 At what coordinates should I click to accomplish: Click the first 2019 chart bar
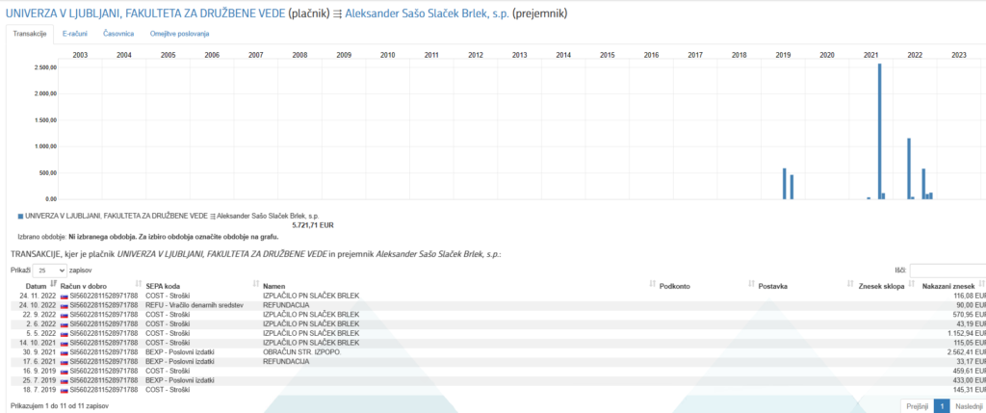(x=785, y=184)
